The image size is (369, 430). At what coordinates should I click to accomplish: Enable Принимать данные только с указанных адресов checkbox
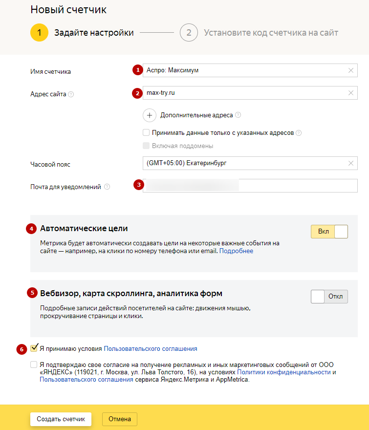point(146,133)
